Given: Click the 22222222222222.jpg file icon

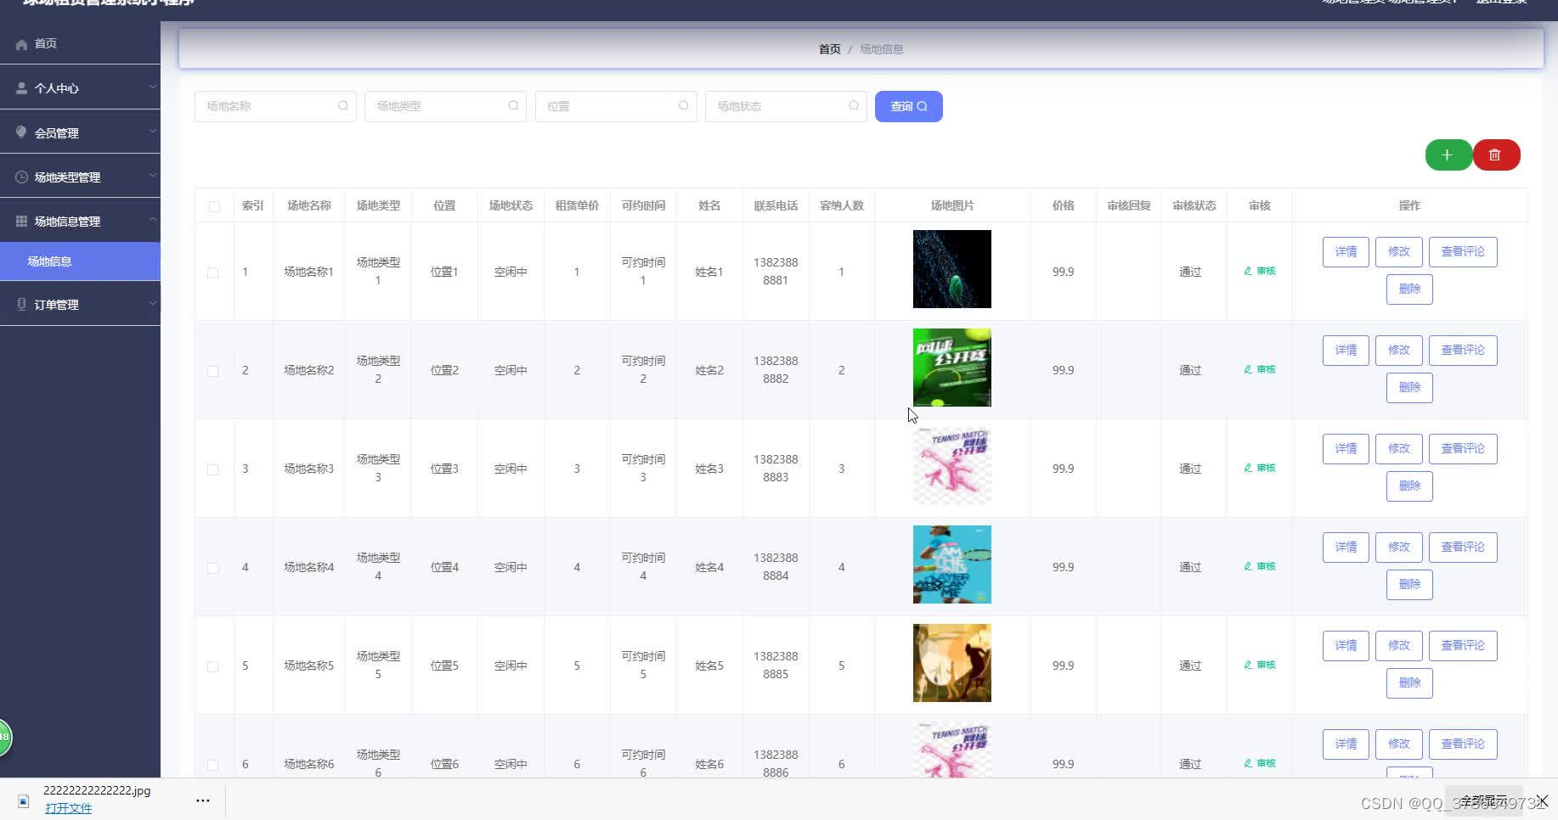Looking at the screenshot, I should [24, 800].
